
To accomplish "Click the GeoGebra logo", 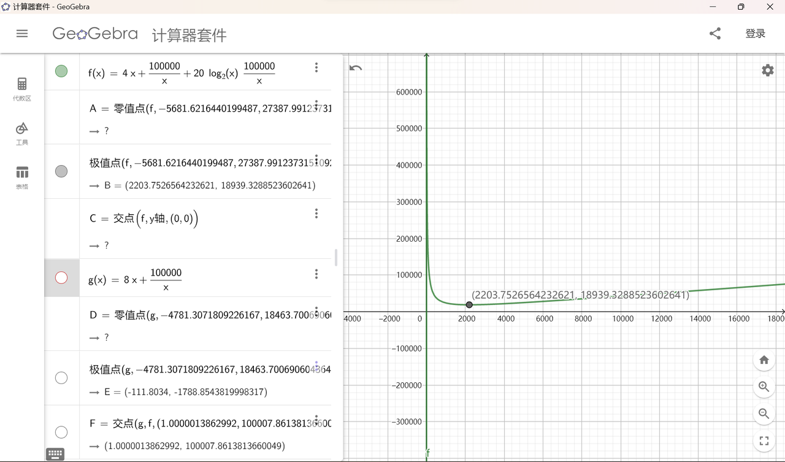I will [95, 34].
